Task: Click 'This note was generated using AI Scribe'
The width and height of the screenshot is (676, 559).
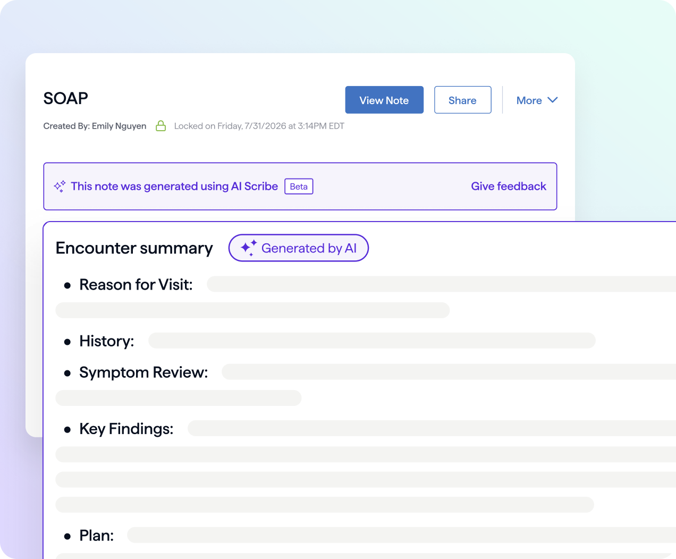Action: [x=174, y=186]
